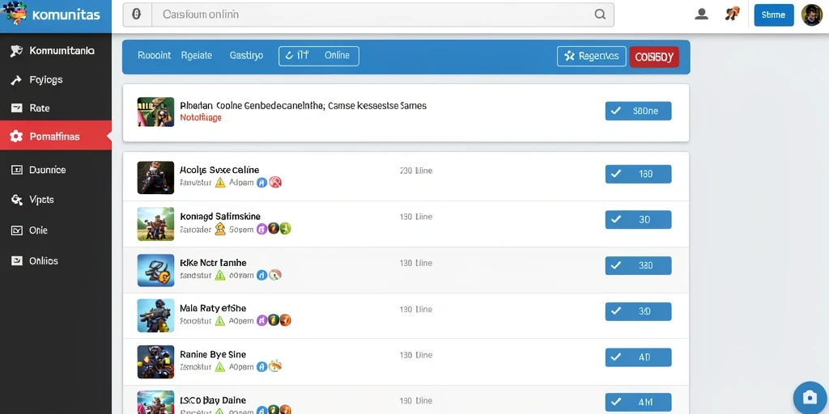Viewport: 829px width, 414px height.
Task: Open the Online filter box in blue toolbar
Action: coord(319,56)
